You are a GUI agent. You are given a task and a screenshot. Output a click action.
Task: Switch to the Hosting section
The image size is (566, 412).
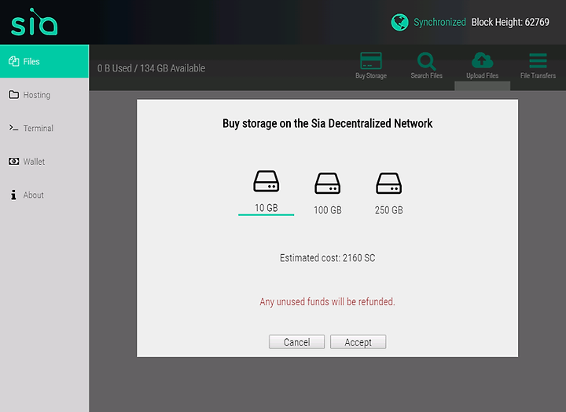(x=44, y=95)
